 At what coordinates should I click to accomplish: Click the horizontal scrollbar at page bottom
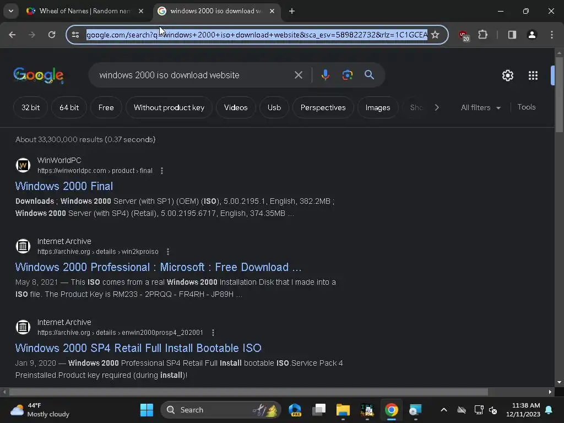(x=248, y=392)
